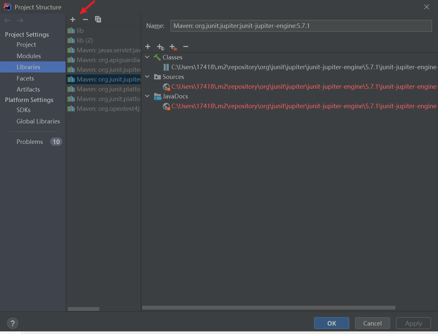Click the New Project Library plus icon
This screenshot has width=438, height=334.
(73, 19)
